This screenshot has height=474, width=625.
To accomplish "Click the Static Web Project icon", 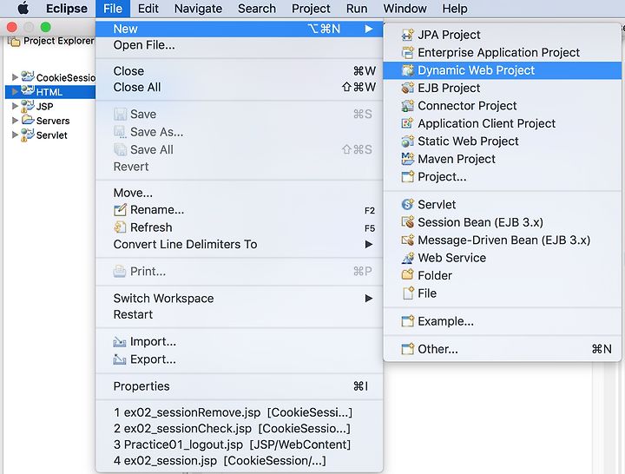I will point(407,142).
